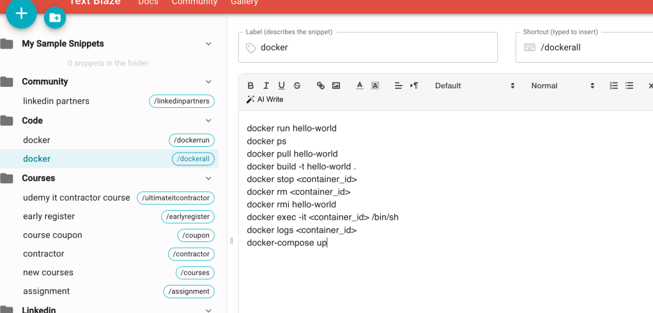Click the Shortcut input field
The width and height of the screenshot is (653, 313).
click(x=584, y=47)
